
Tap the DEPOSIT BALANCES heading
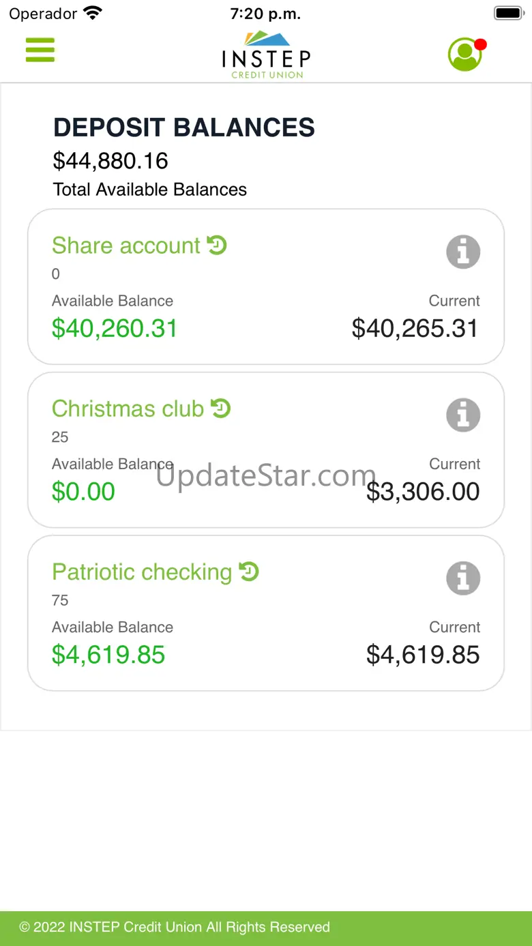click(x=184, y=128)
